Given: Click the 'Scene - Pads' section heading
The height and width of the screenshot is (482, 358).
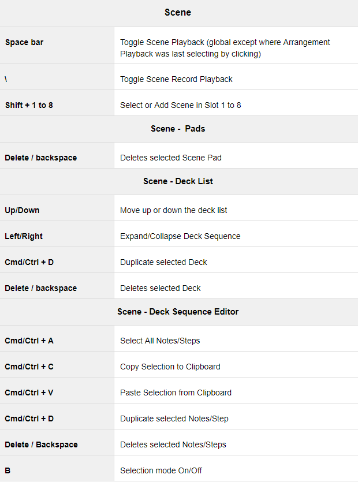Looking at the screenshot, I should 178,129.
